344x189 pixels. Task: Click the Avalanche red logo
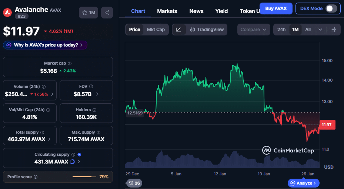click(x=7, y=13)
